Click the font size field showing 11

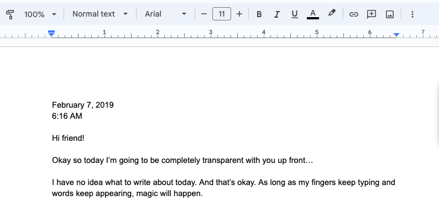222,14
